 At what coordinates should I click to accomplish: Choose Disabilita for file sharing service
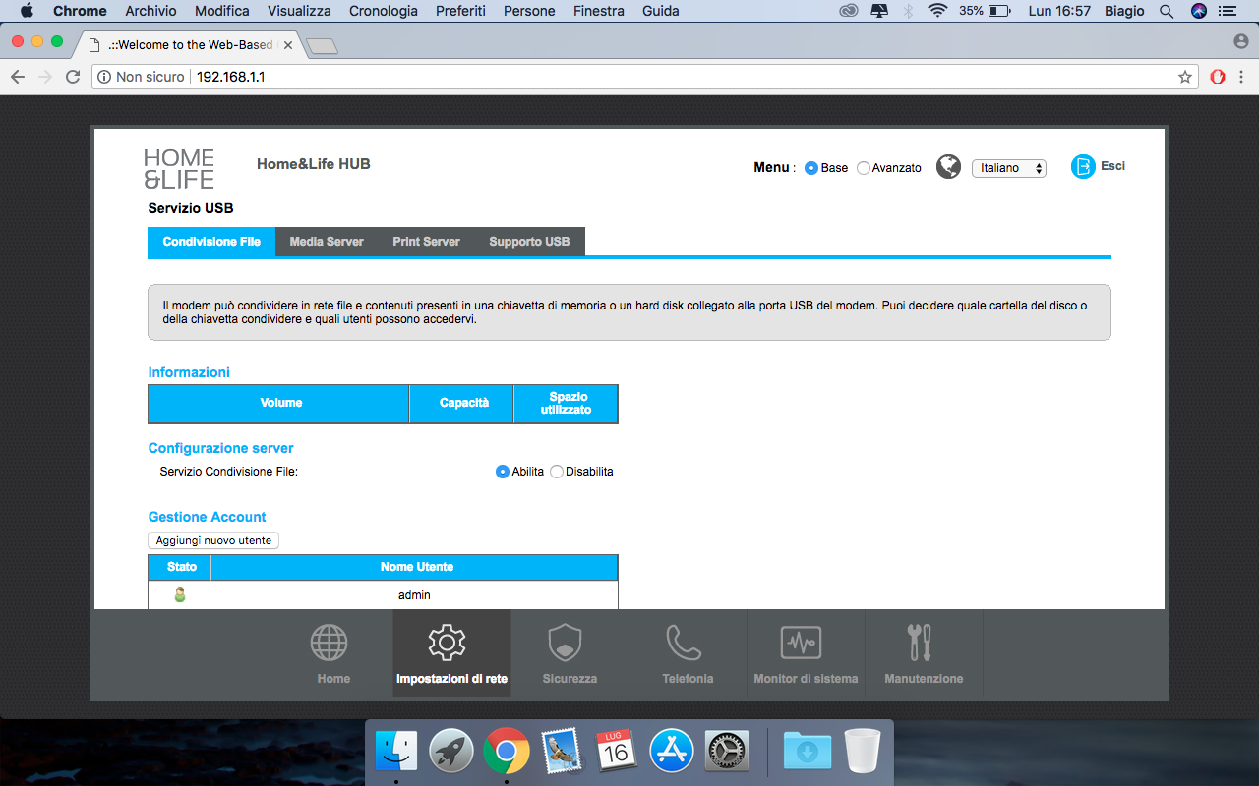[557, 472]
